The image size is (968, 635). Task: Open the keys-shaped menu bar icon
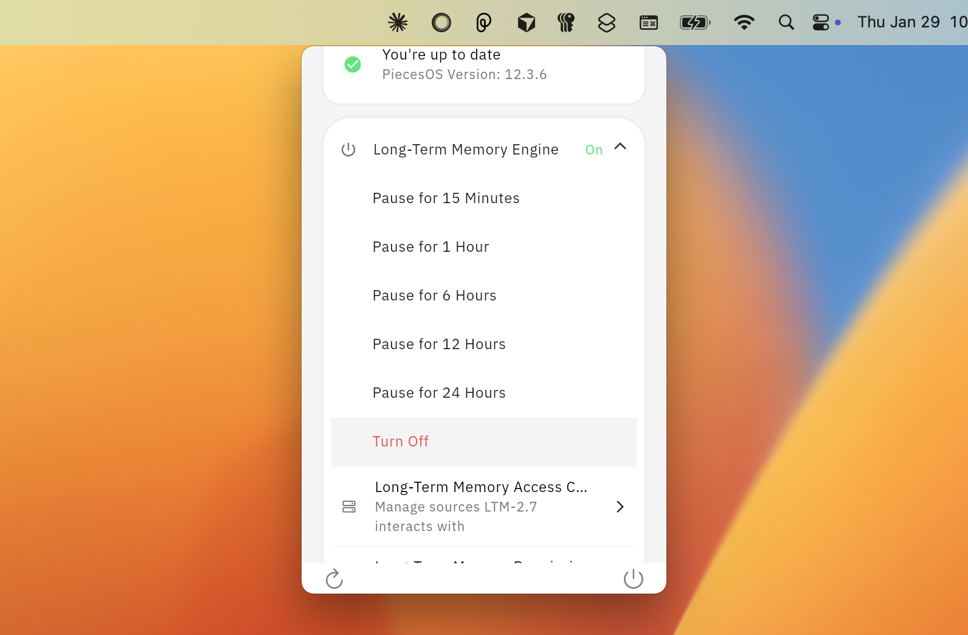click(x=566, y=23)
